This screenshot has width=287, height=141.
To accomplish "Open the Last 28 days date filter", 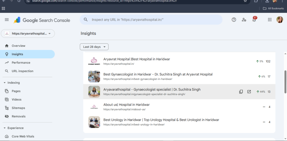I will point(94,47).
